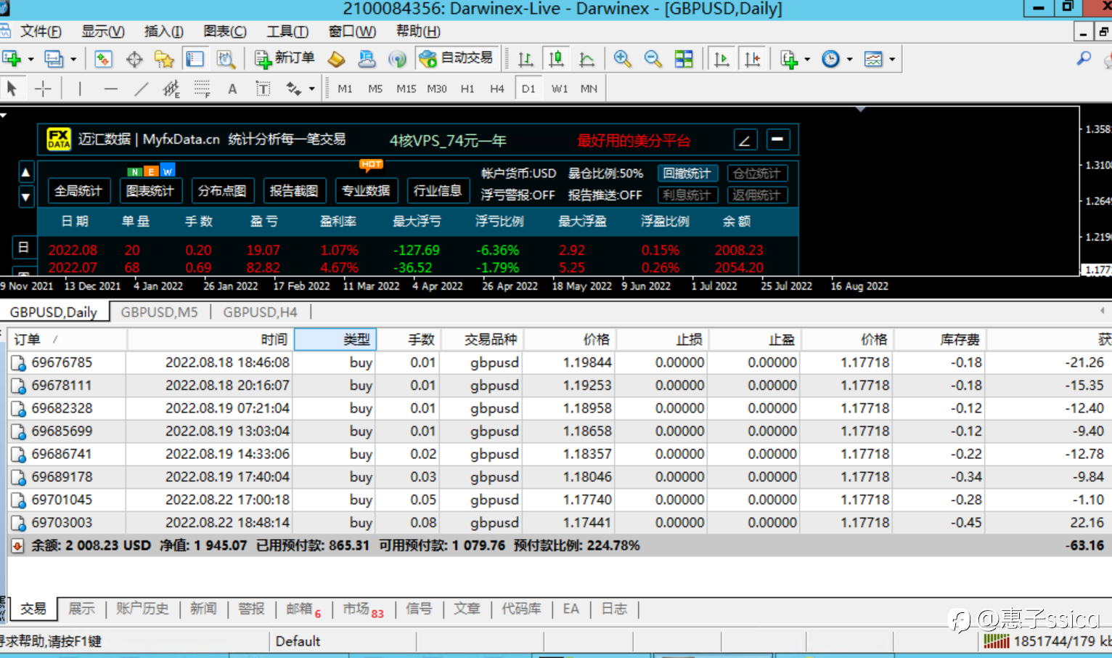Click the 回撤统计 button
This screenshot has height=658, width=1112.
click(687, 174)
